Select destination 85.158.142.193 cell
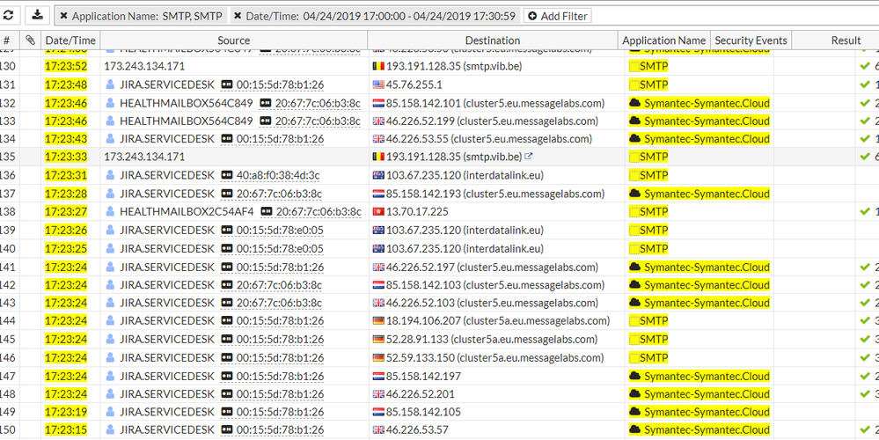 click(x=488, y=194)
